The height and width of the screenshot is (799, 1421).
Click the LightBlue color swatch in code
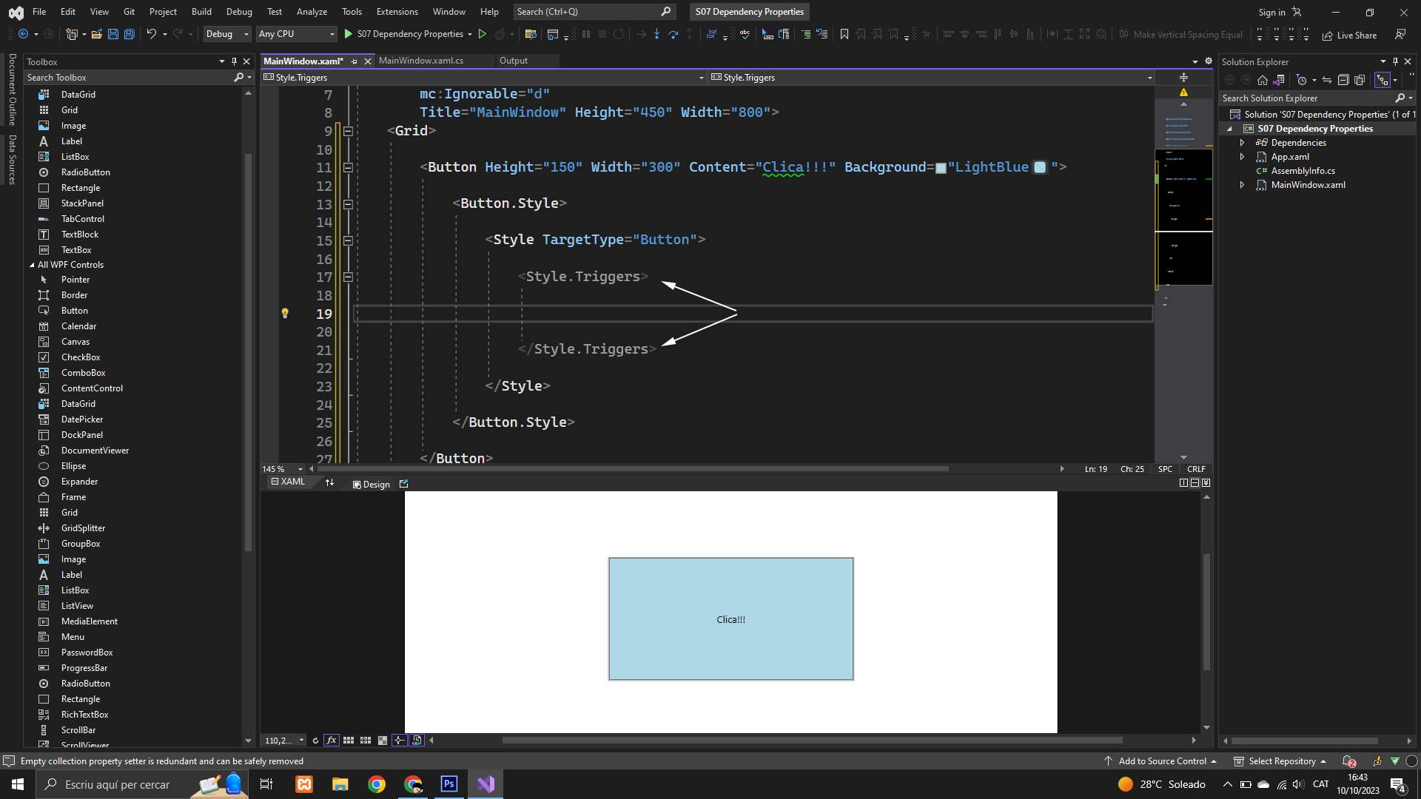[941, 168]
